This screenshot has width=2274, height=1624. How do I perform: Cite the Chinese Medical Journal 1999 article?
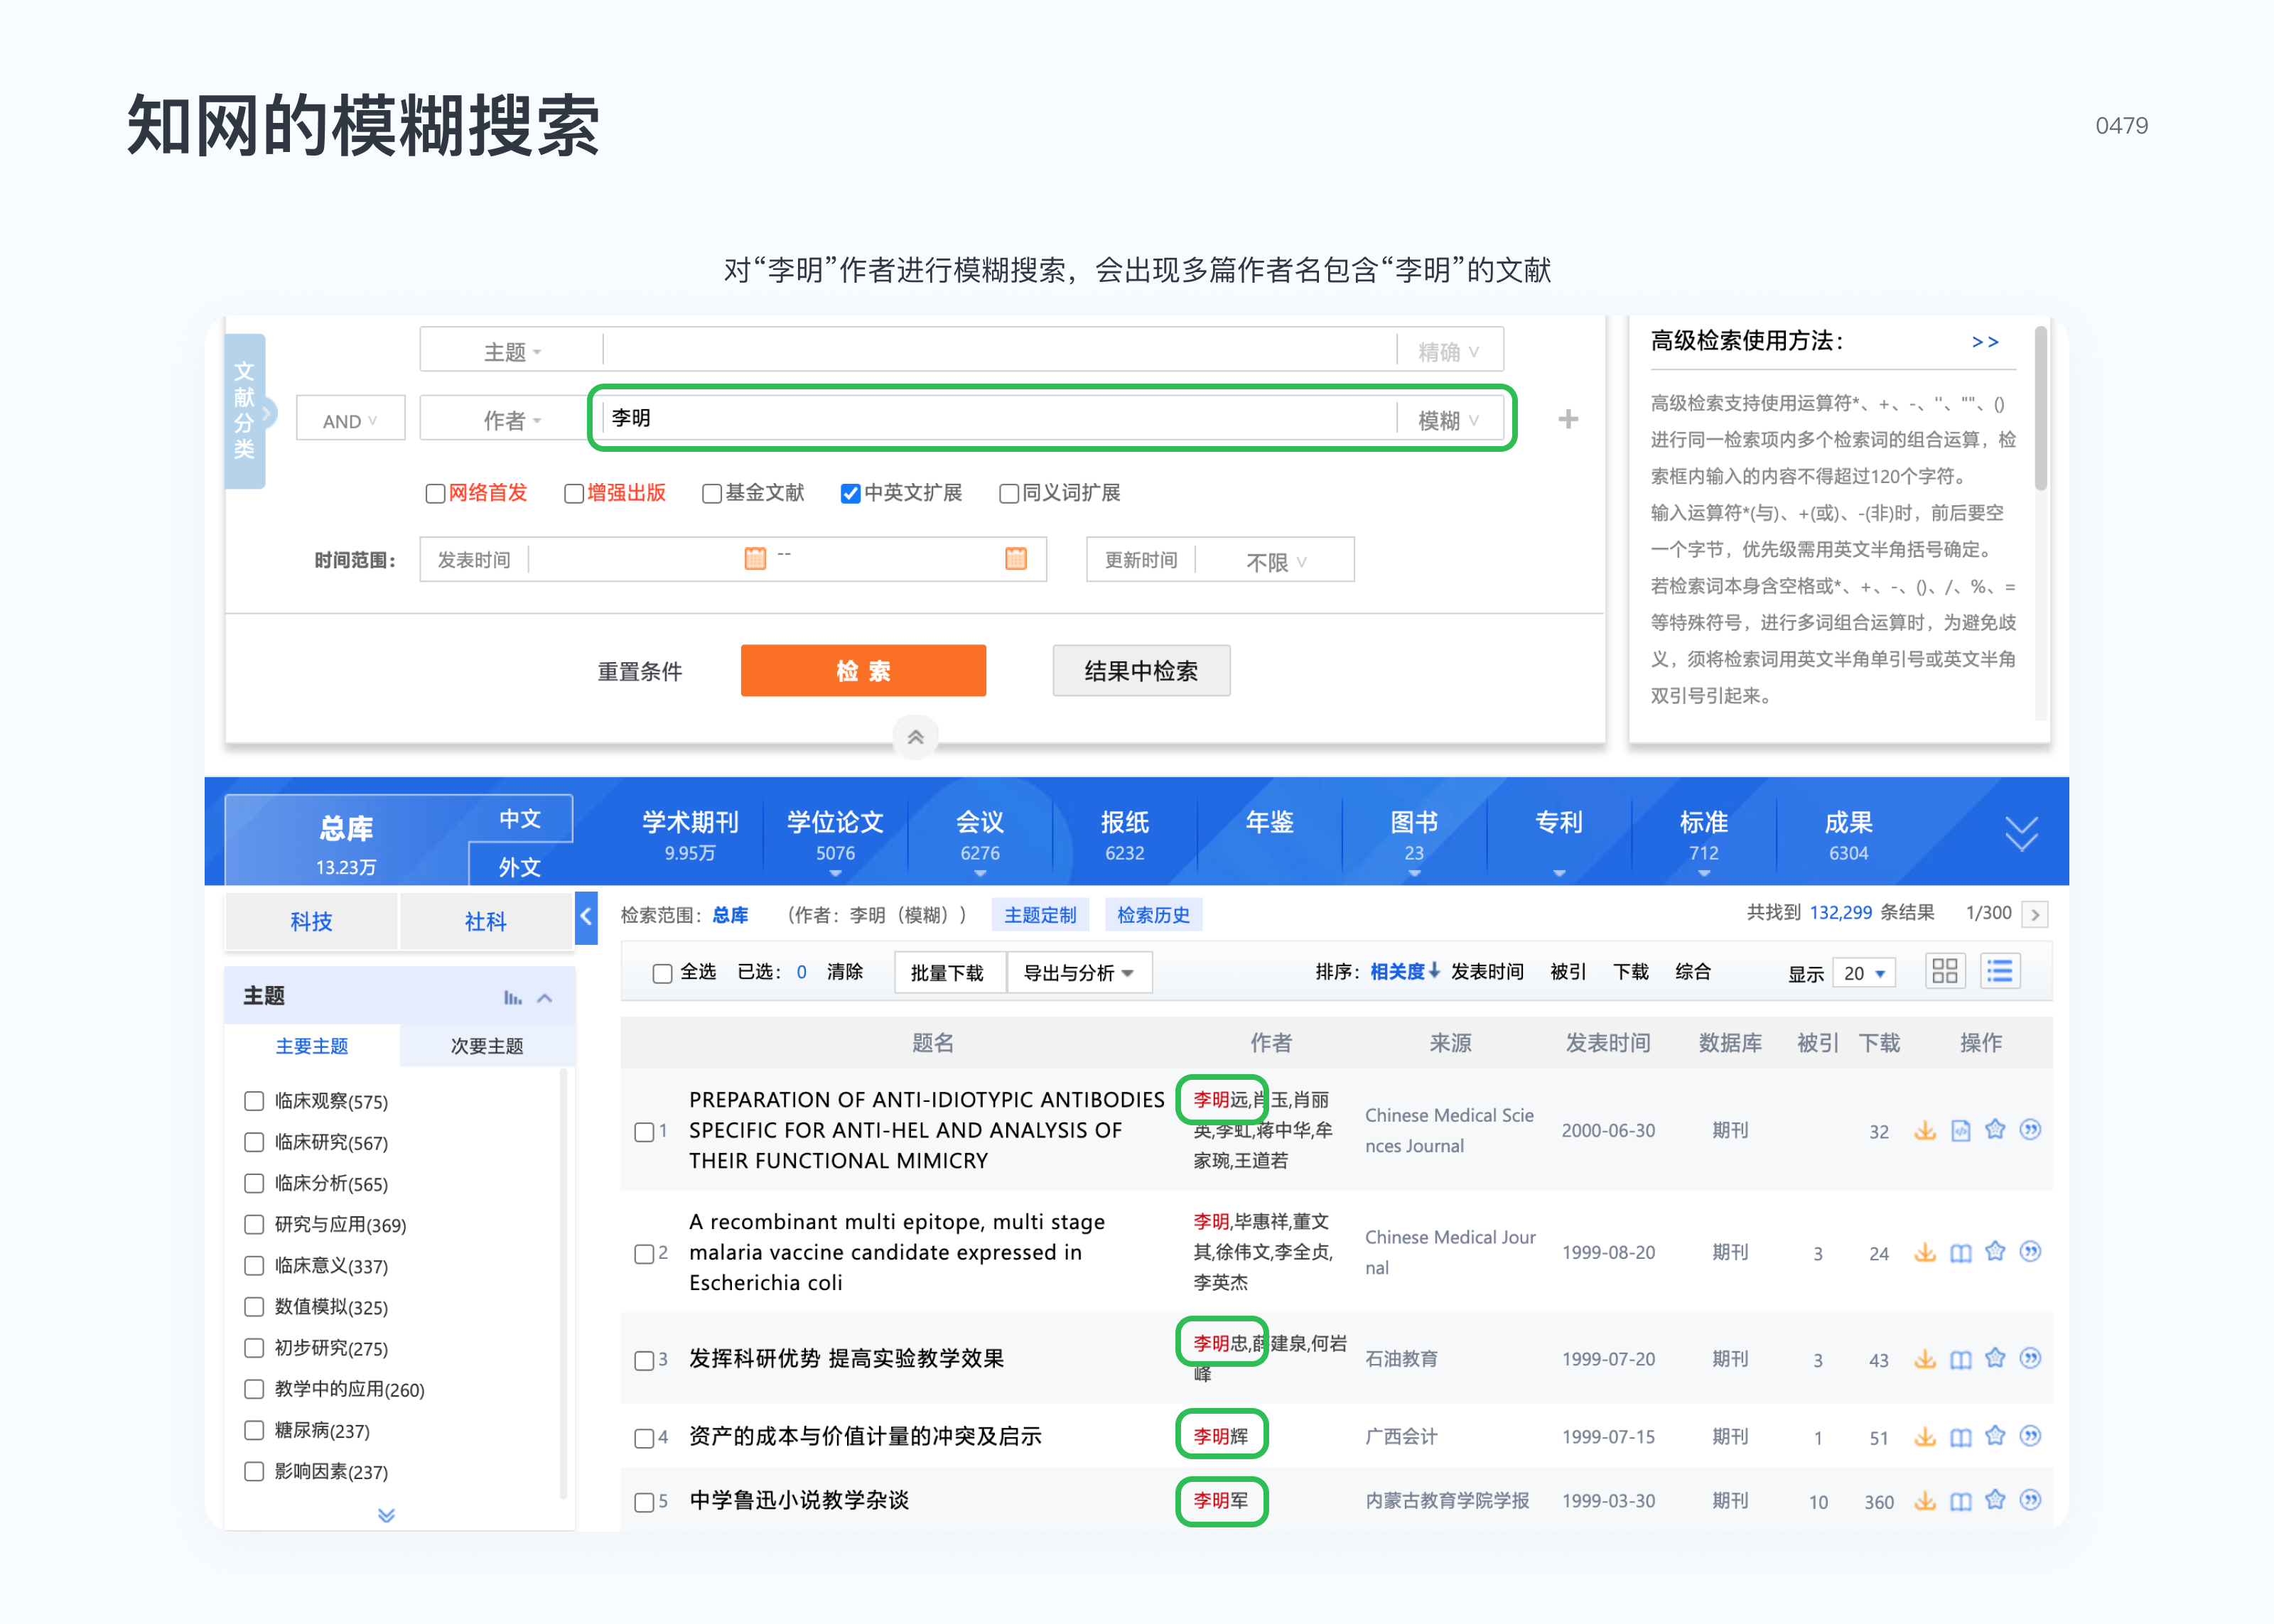click(2030, 1252)
